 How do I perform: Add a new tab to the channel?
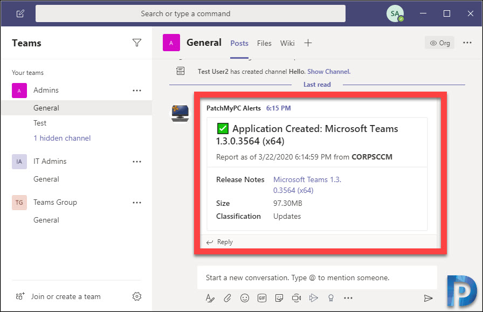[x=308, y=43]
